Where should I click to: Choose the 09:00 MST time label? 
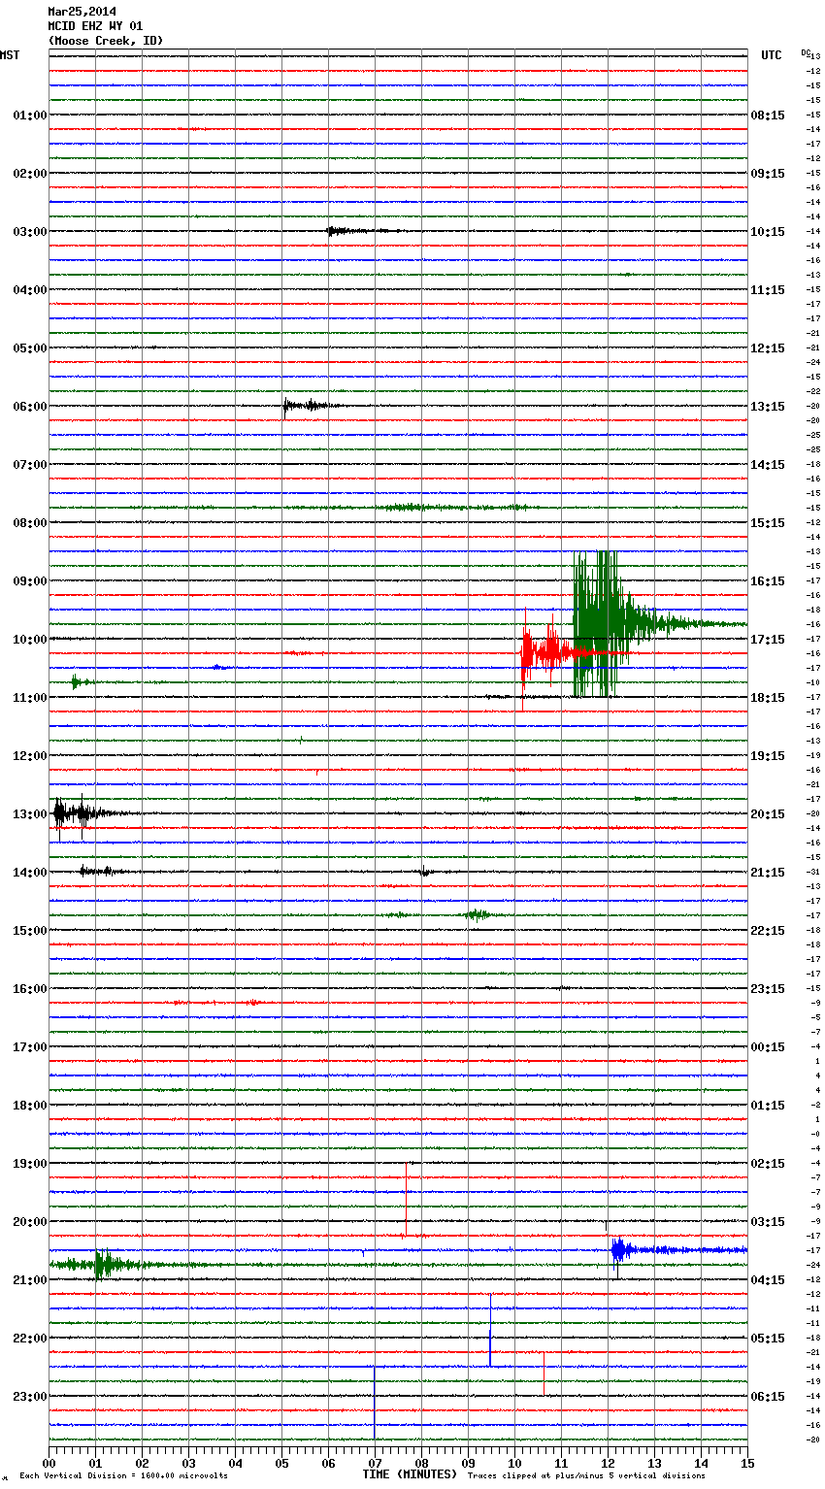tap(29, 581)
